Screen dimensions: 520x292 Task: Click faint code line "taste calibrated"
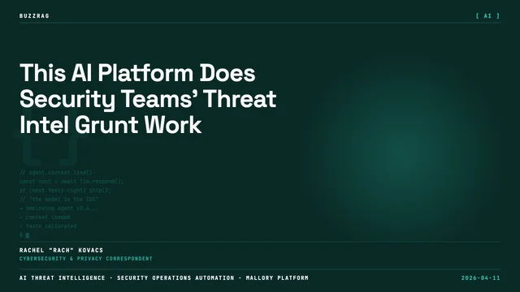pos(48,226)
